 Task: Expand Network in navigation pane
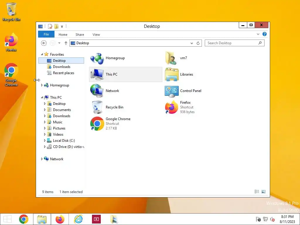point(42,159)
